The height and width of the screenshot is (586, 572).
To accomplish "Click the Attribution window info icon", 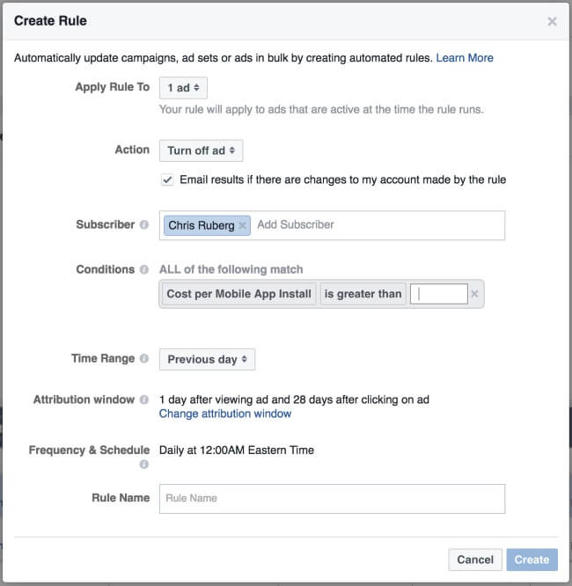I will pyautogui.click(x=144, y=399).
